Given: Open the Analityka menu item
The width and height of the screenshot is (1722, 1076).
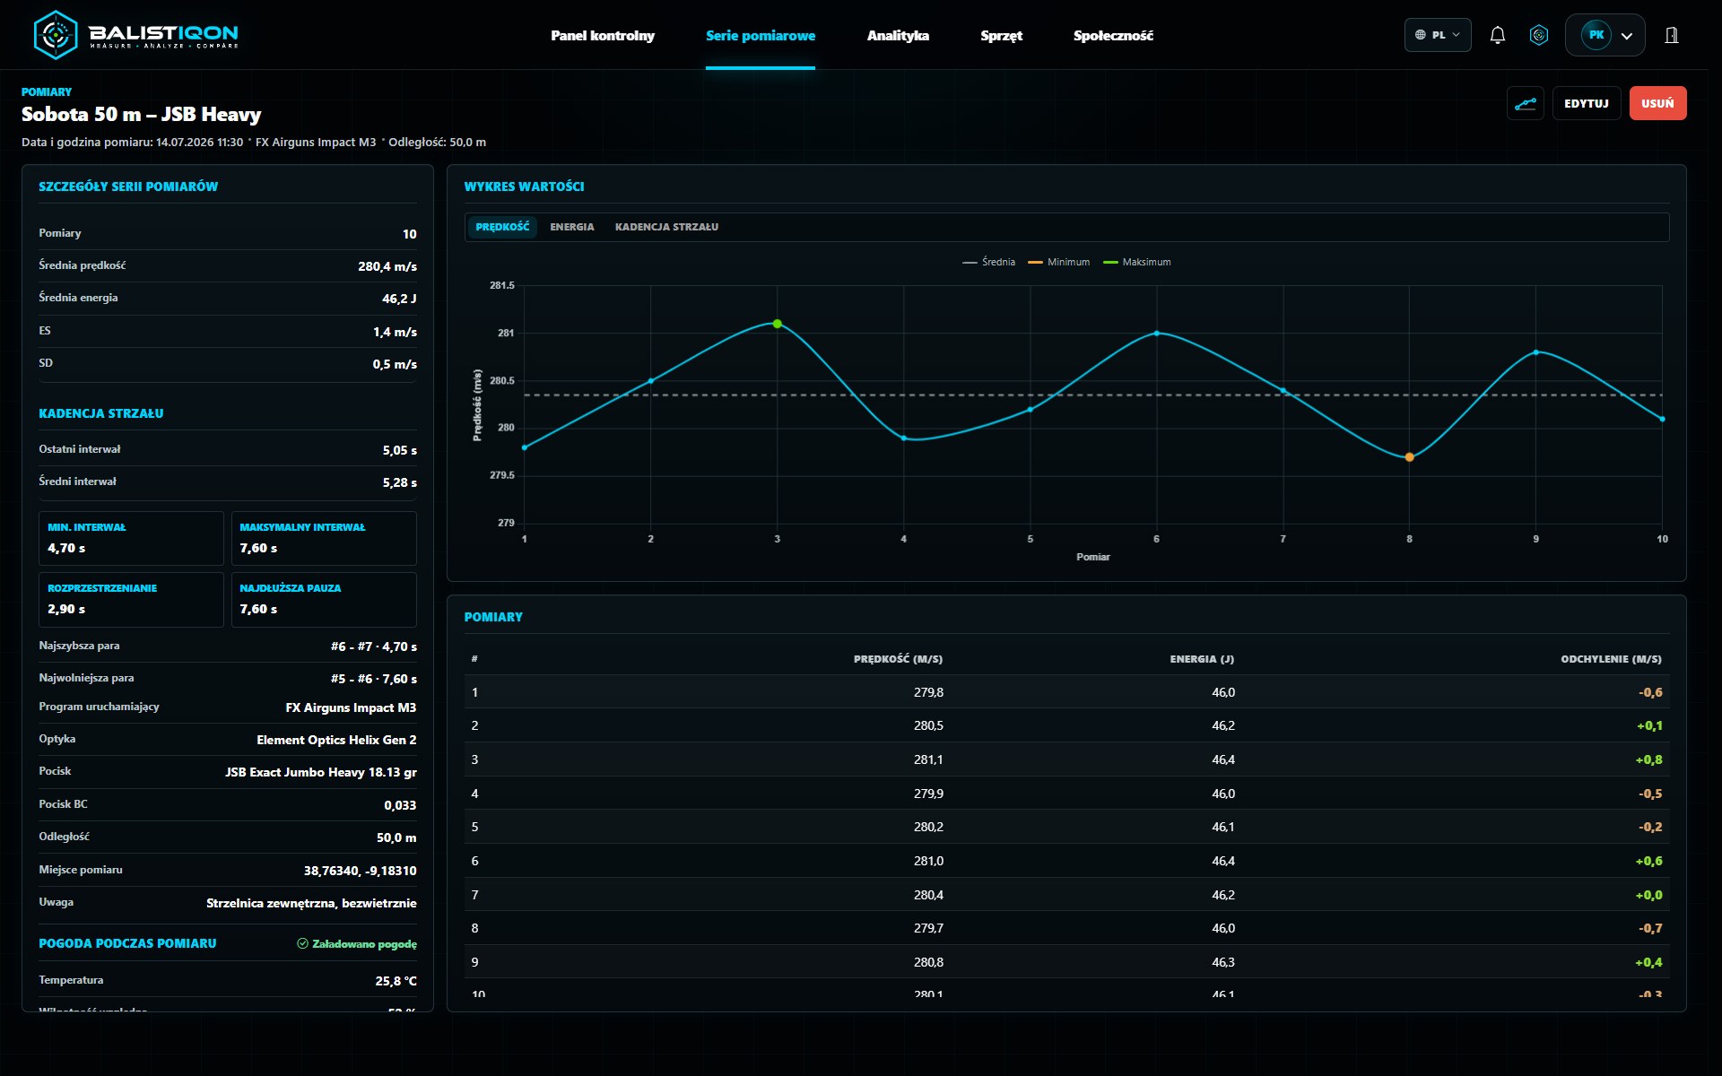Looking at the screenshot, I should pos(898,35).
